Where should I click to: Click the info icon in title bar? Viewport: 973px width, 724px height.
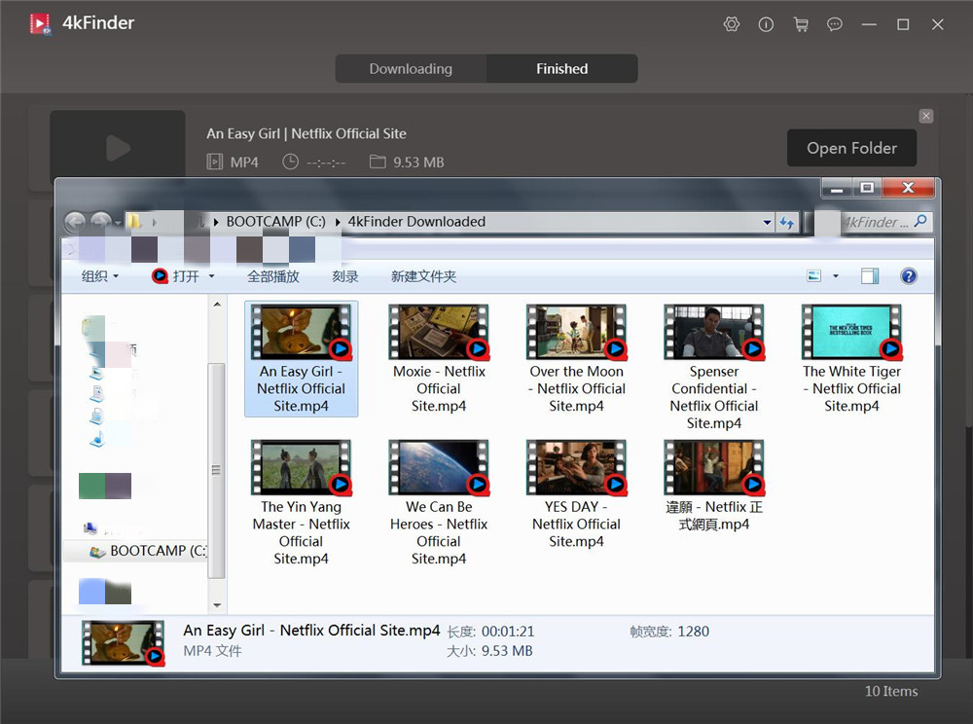pos(766,24)
